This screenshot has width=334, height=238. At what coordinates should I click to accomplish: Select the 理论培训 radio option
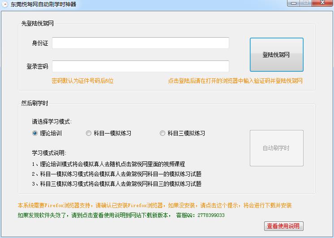point(35,133)
